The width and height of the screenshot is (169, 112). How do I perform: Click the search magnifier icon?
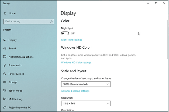pos(51,21)
